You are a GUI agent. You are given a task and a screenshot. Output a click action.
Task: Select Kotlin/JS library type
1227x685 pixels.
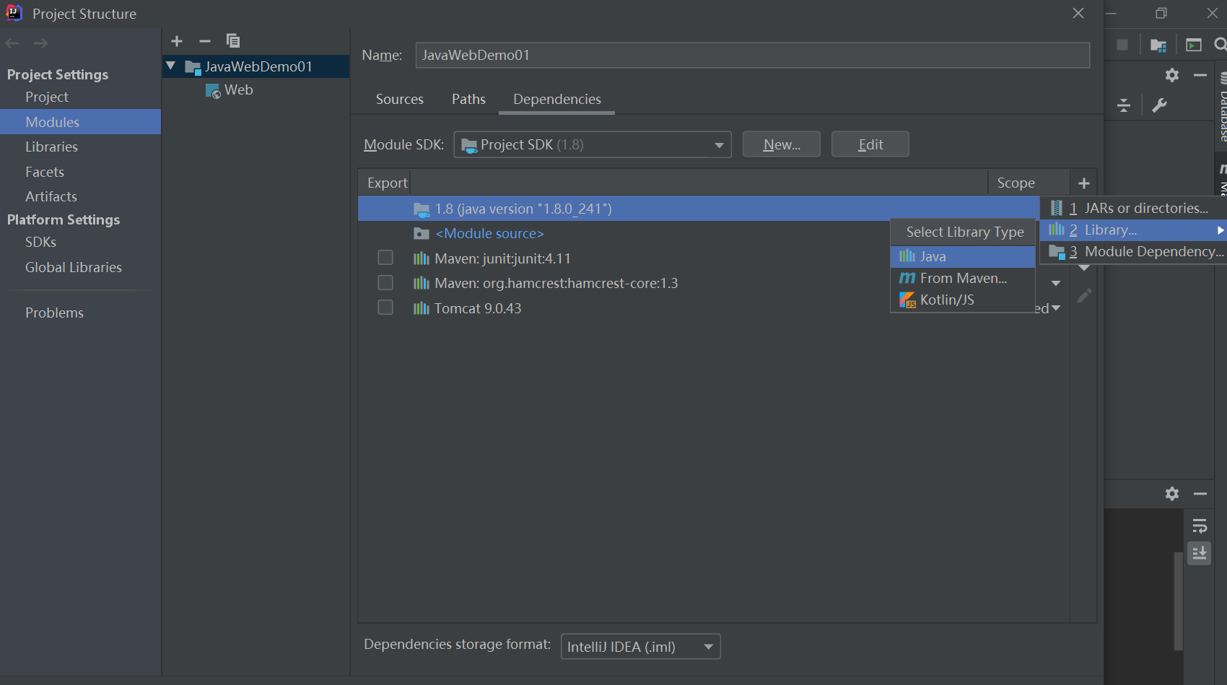tap(963, 300)
